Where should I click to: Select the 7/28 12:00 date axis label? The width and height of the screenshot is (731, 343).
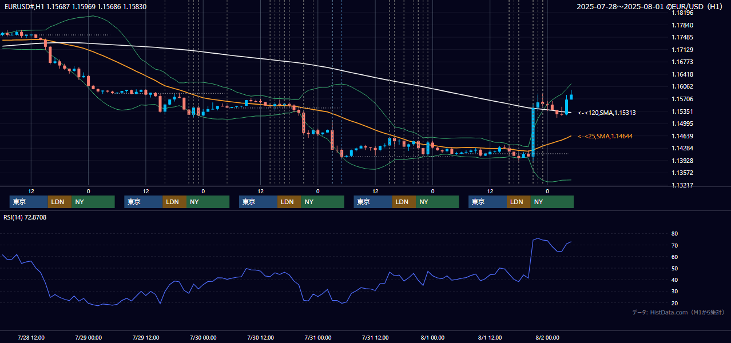pos(31,337)
